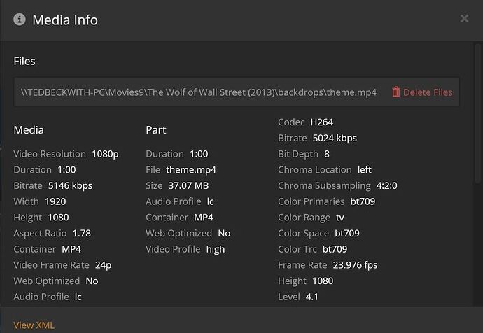Close the Media Info dialog
The image size is (483, 333).
tap(464, 19)
